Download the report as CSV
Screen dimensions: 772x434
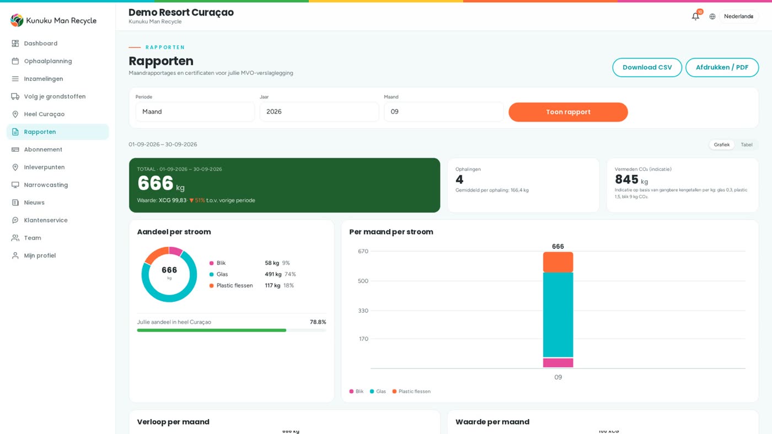[647, 67]
